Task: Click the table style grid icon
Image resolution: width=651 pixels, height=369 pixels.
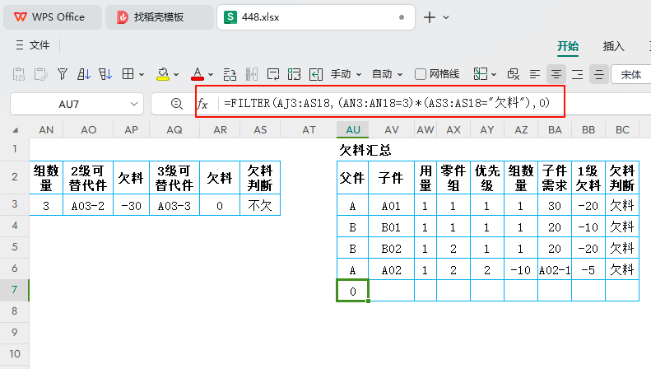Action: (x=481, y=74)
